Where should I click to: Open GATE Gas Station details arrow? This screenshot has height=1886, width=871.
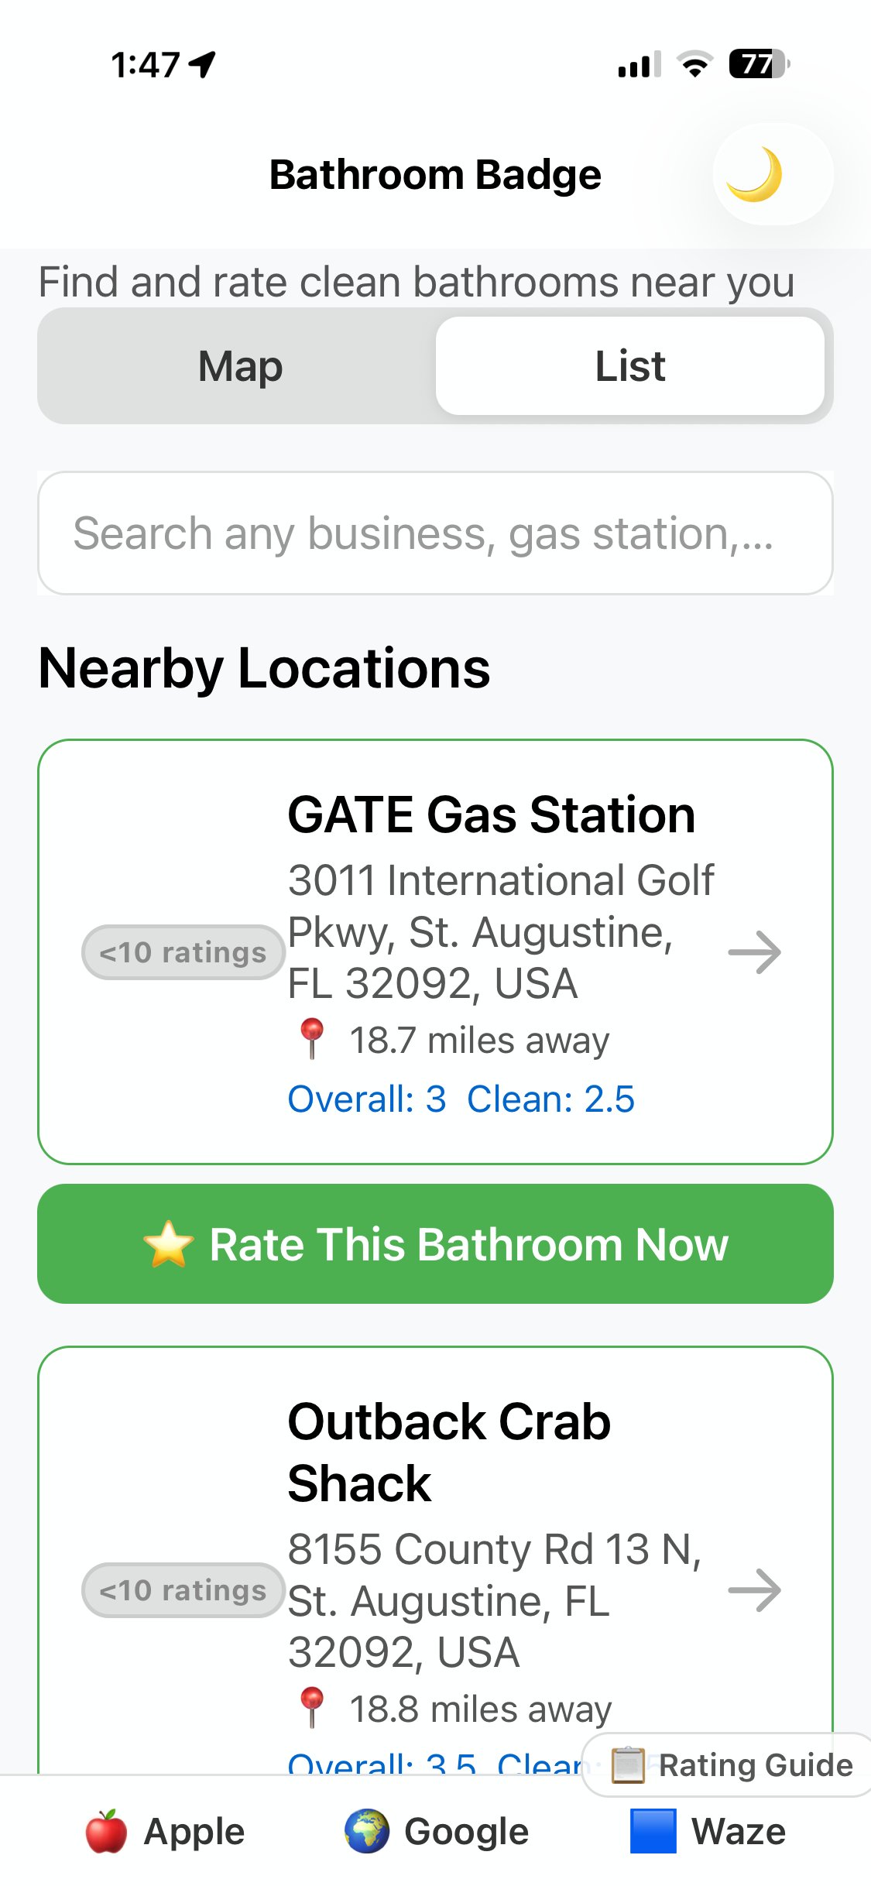click(x=755, y=952)
